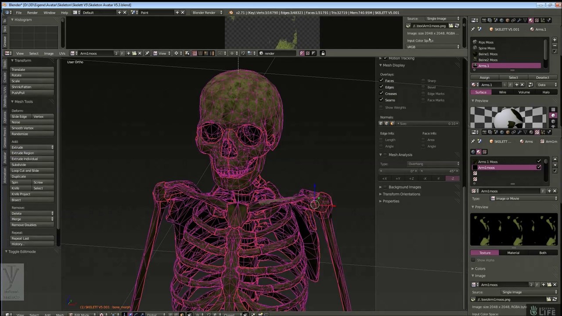Open the UVs menu in image editor

click(62, 54)
